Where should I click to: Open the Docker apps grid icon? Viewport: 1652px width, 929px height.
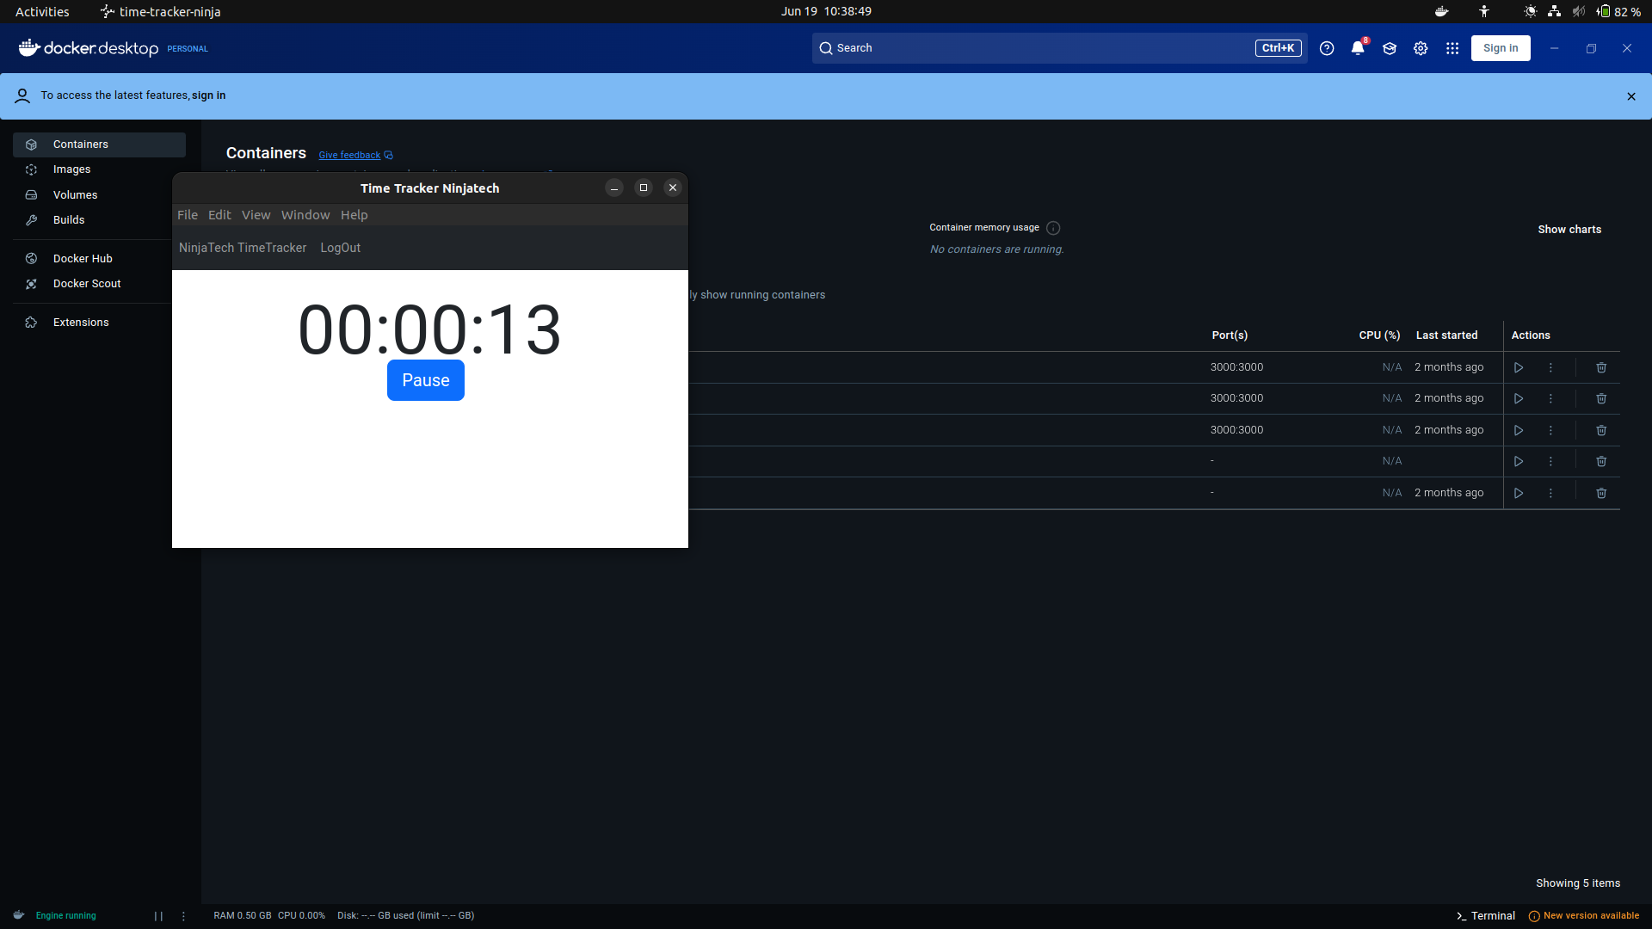[1452, 48]
